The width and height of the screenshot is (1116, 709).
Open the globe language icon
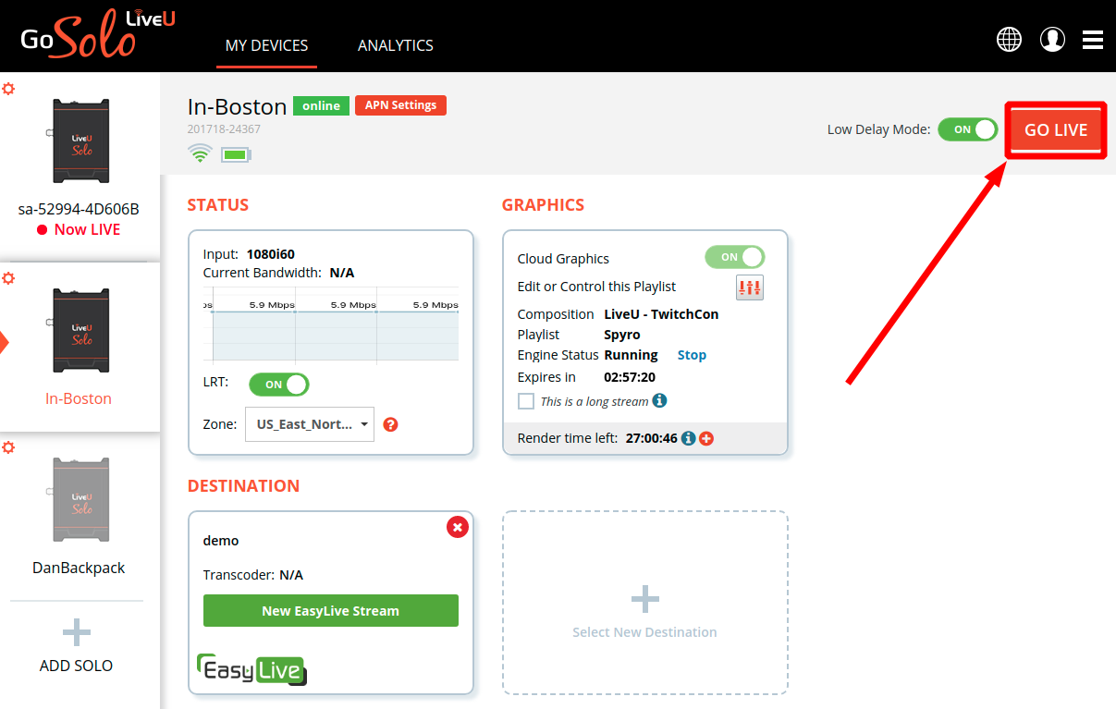[1009, 39]
